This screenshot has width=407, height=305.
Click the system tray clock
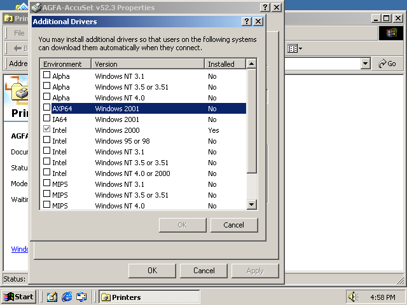click(383, 297)
